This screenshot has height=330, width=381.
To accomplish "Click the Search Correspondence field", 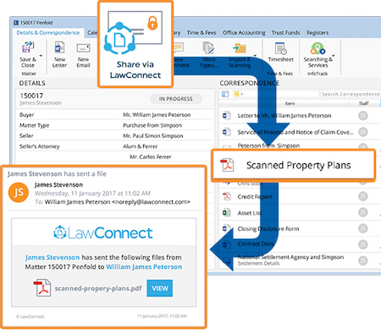I will point(351,94).
